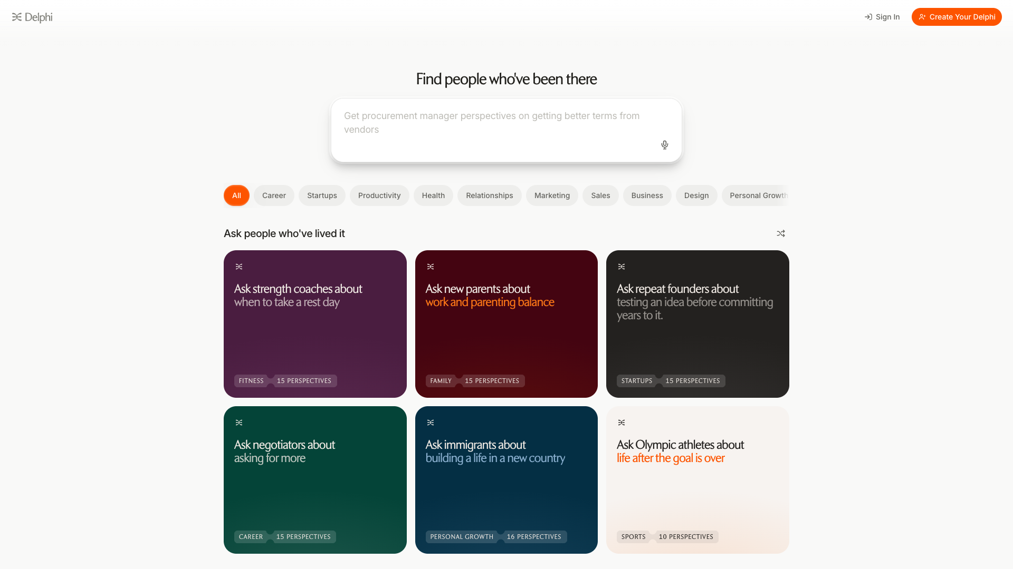Click the Delphi icon on the immigrants card
Image resolution: width=1013 pixels, height=569 pixels.
pos(431,423)
